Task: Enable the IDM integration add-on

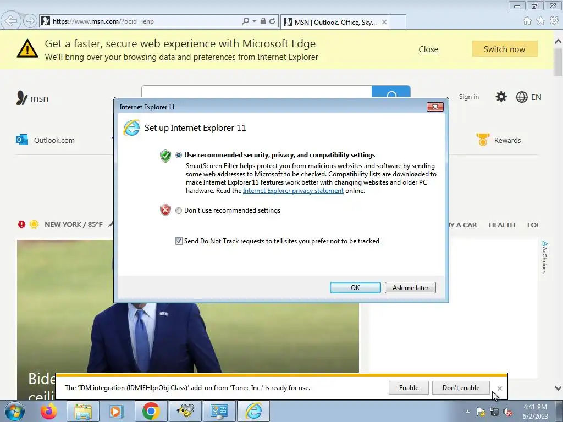Action: point(409,388)
